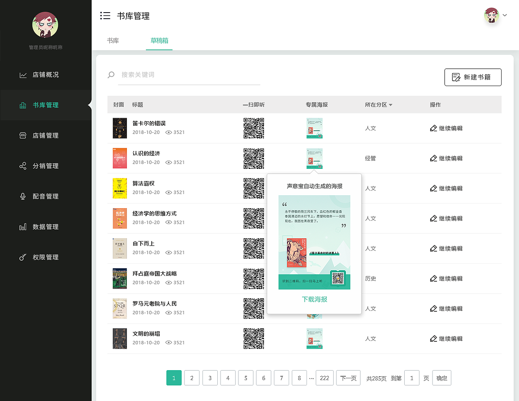Click the list icon beside 书库管理 title

[105, 15]
